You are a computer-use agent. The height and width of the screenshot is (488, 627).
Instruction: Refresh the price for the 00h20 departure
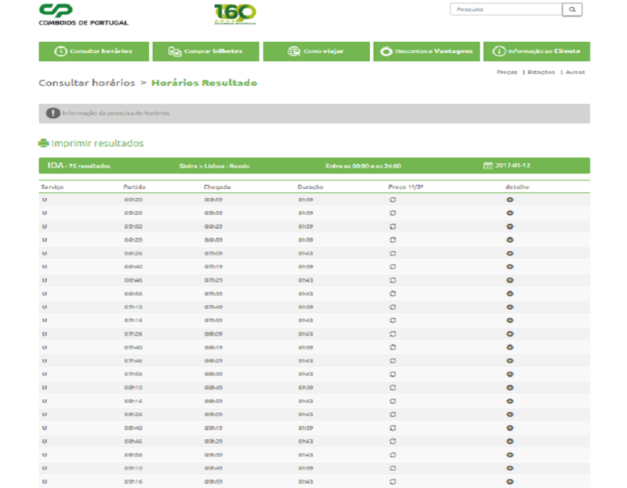tap(393, 200)
